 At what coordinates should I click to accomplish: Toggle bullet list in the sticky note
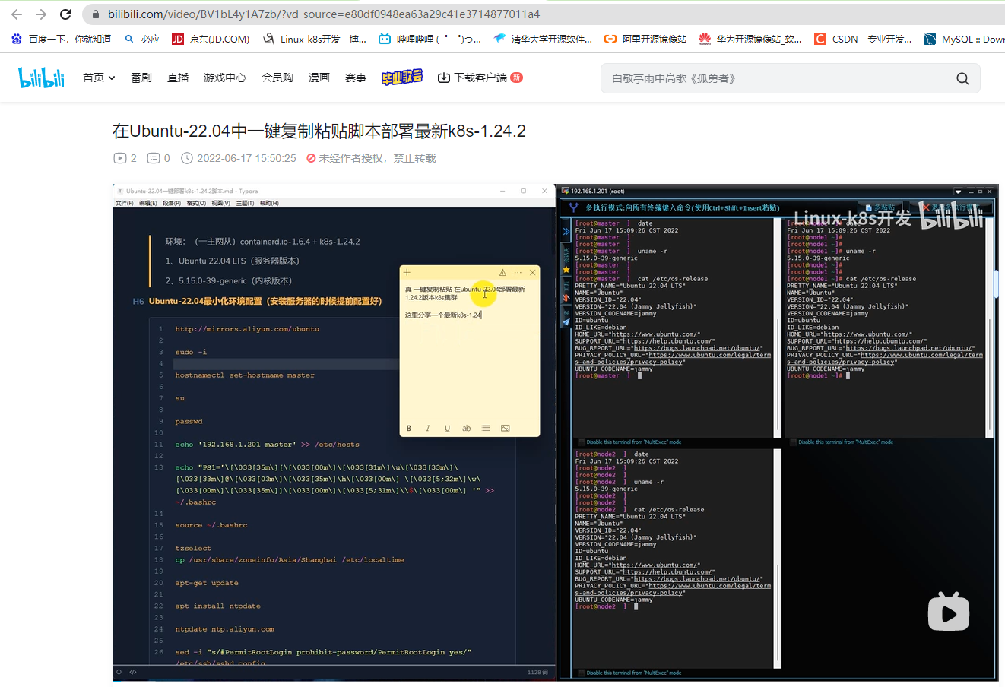(486, 429)
